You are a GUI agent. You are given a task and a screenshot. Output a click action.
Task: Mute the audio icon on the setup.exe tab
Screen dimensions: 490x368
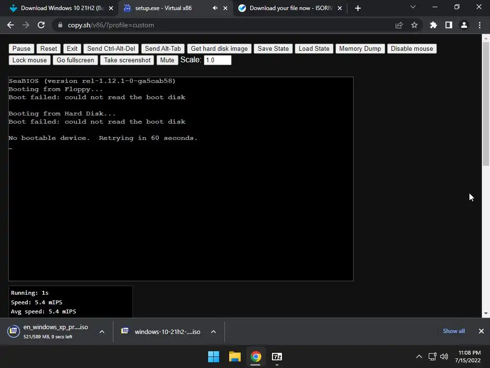coord(215,8)
